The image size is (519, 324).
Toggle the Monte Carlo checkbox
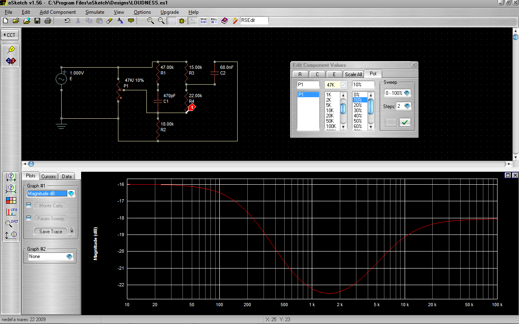[28, 205]
